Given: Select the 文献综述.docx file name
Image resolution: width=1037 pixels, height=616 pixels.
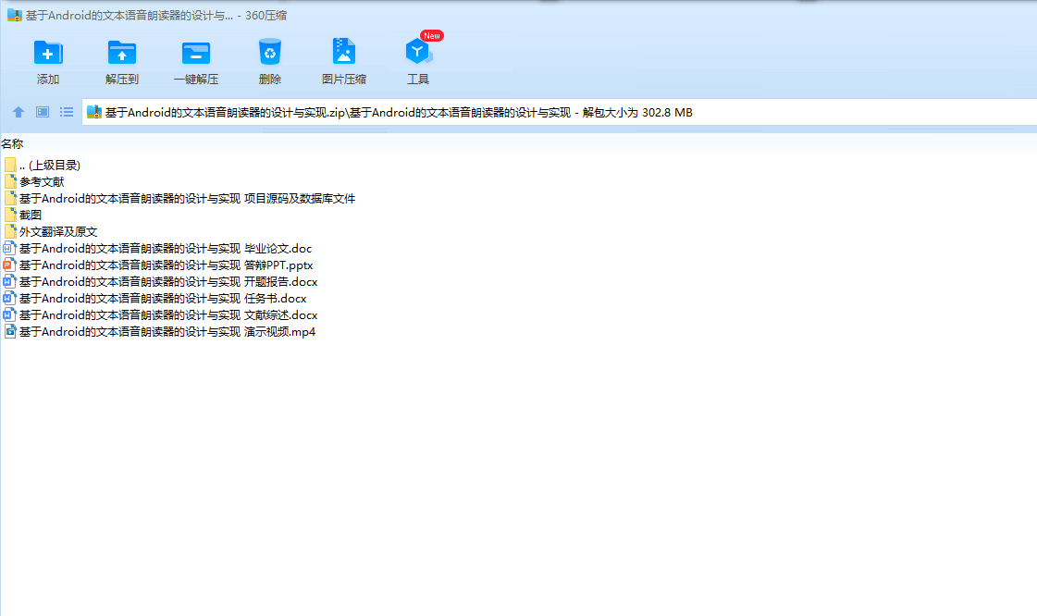Looking at the screenshot, I should (x=168, y=315).
